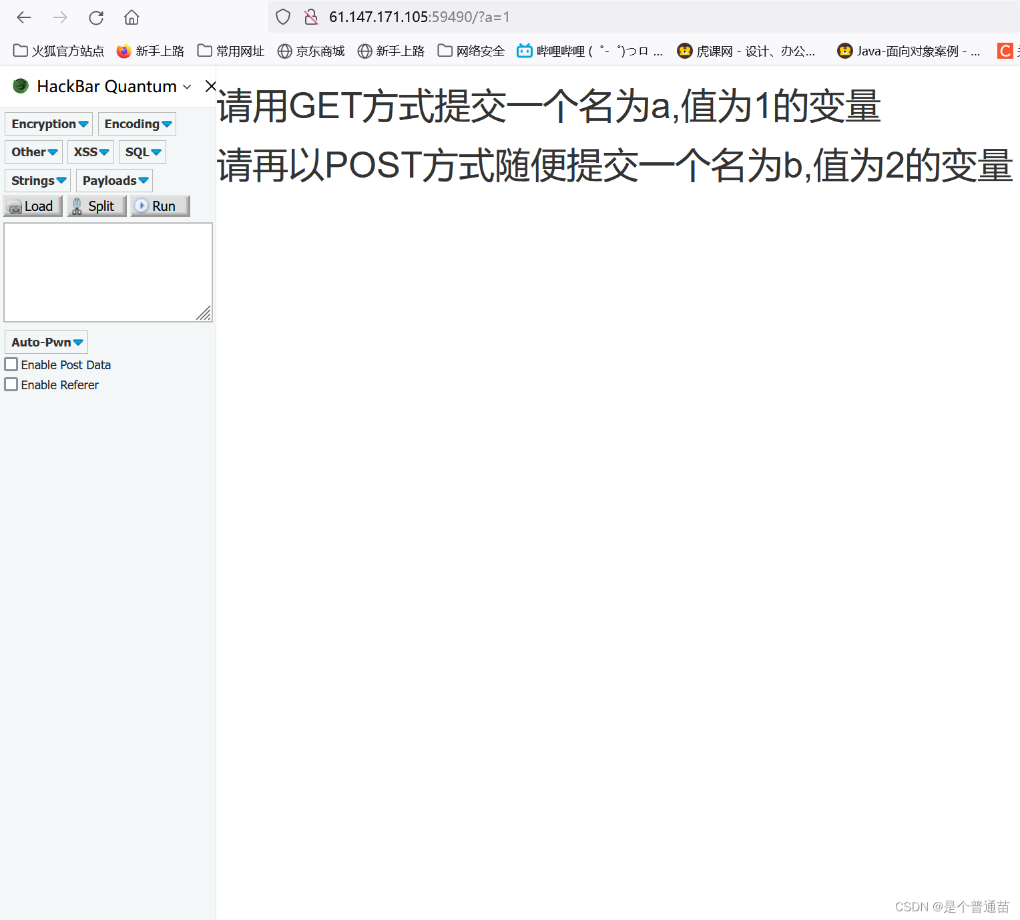1020x920 pixels.
Task: Open the SQL dropdown menu
Action: tap(142, 152)
